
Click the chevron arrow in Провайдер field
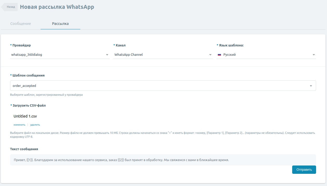tap(107, 55)
